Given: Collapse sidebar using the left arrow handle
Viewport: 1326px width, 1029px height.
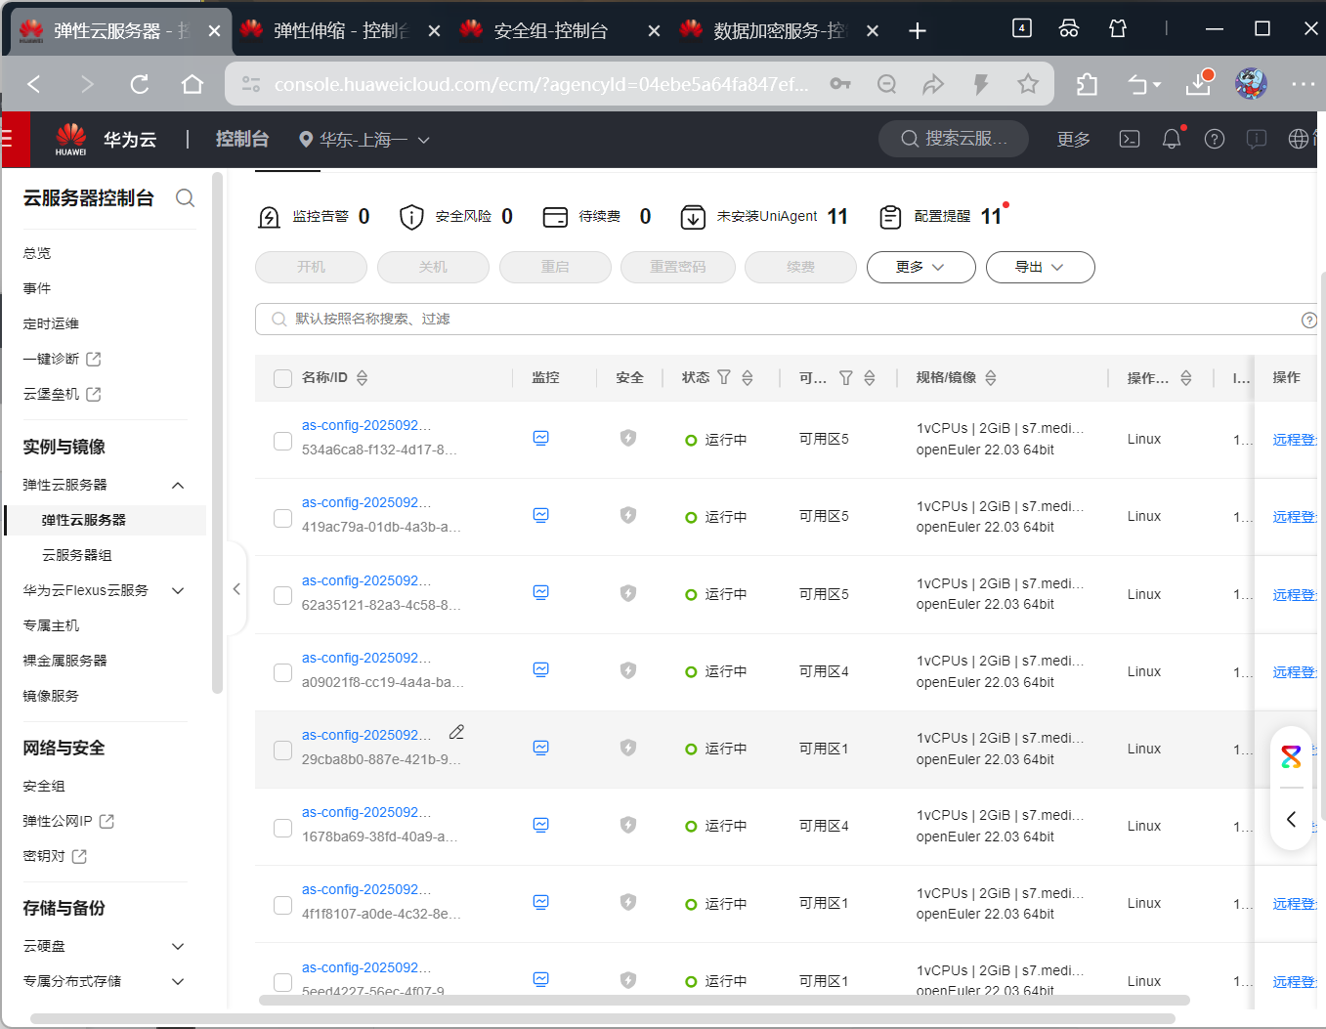Looking at the screenshot, I should (236, 589).
